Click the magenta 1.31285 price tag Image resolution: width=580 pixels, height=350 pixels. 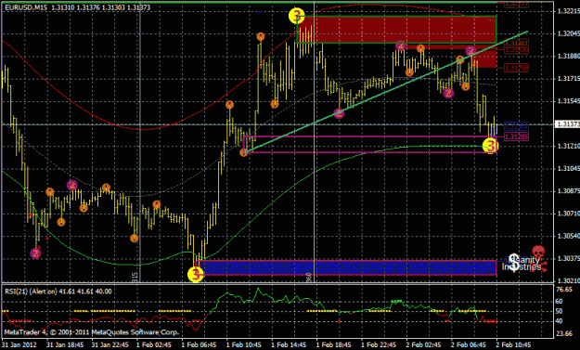point(517,136)
